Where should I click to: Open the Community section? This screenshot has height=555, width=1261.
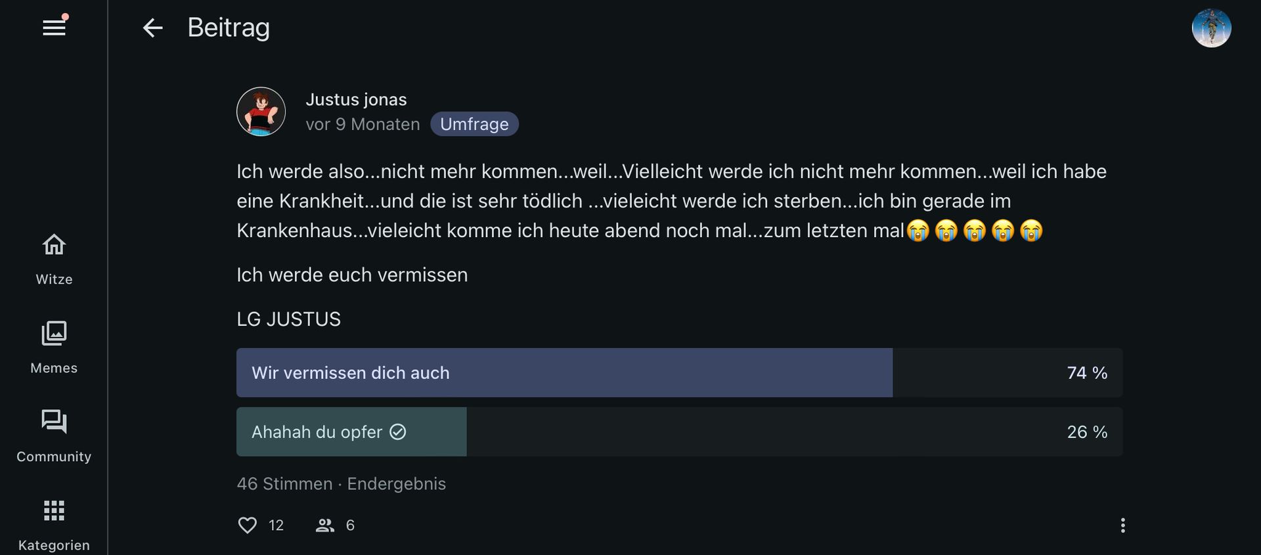point(54,435)
